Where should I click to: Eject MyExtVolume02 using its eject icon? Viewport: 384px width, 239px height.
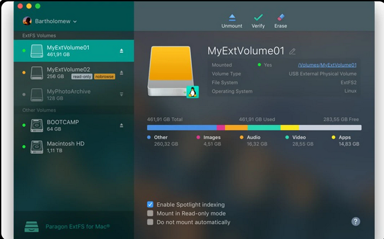click(x=122, y=73)
